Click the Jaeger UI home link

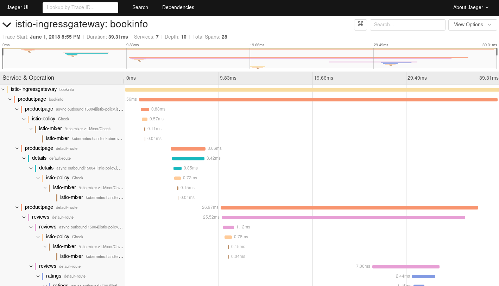click(x=18, y=7)
